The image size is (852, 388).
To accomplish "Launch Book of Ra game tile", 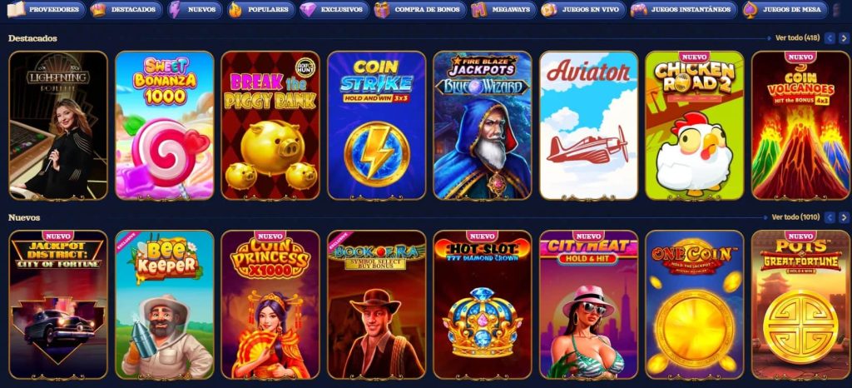I will click(x=377, y=305).
